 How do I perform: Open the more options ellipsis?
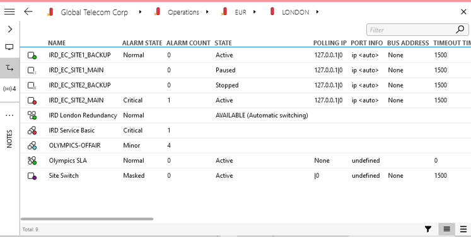click(9, 115)
